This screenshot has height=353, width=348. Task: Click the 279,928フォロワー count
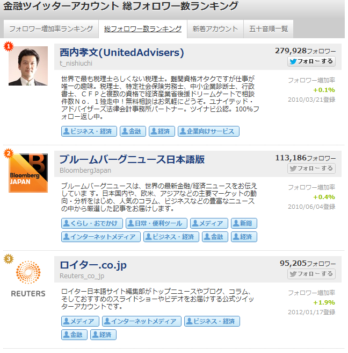coord(306,51)
